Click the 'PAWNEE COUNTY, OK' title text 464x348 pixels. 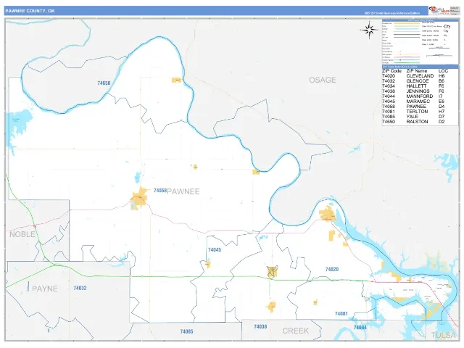[x=30, y=11]
